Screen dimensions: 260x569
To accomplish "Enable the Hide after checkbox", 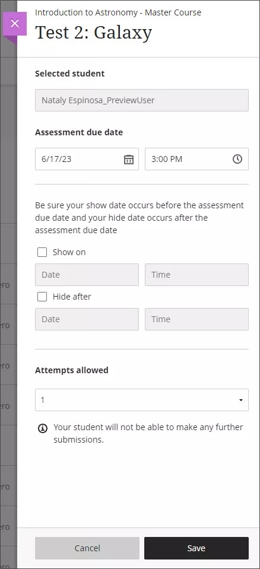I will pyautogui.click(x=42, y=297).
